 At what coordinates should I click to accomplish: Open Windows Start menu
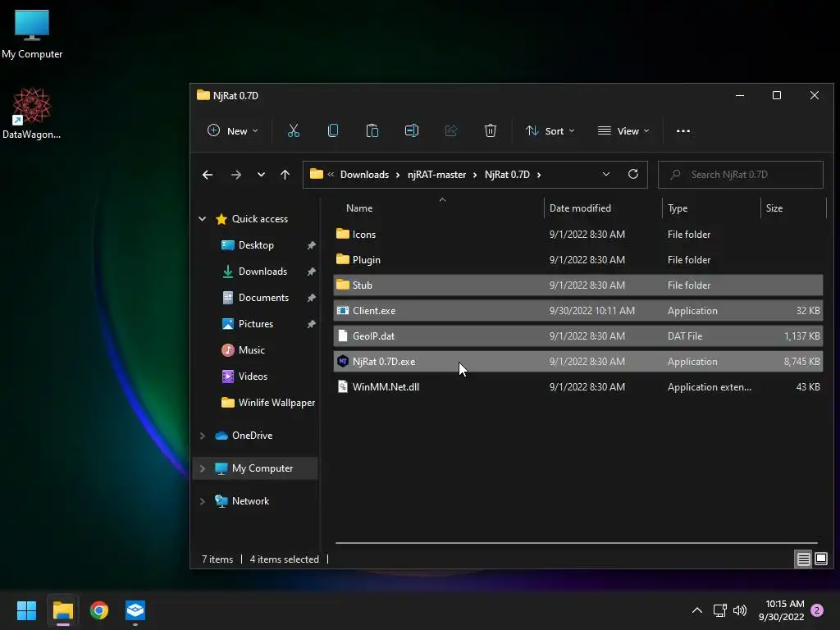[x=26, y=610]
